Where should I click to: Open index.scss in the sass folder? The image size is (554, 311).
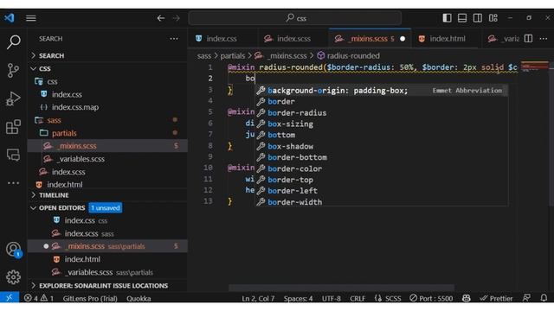[107, 172]
